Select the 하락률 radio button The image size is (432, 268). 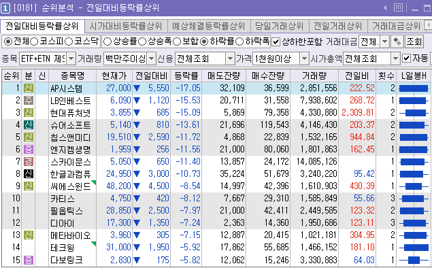pyautogui.click(x=204, y=42)
